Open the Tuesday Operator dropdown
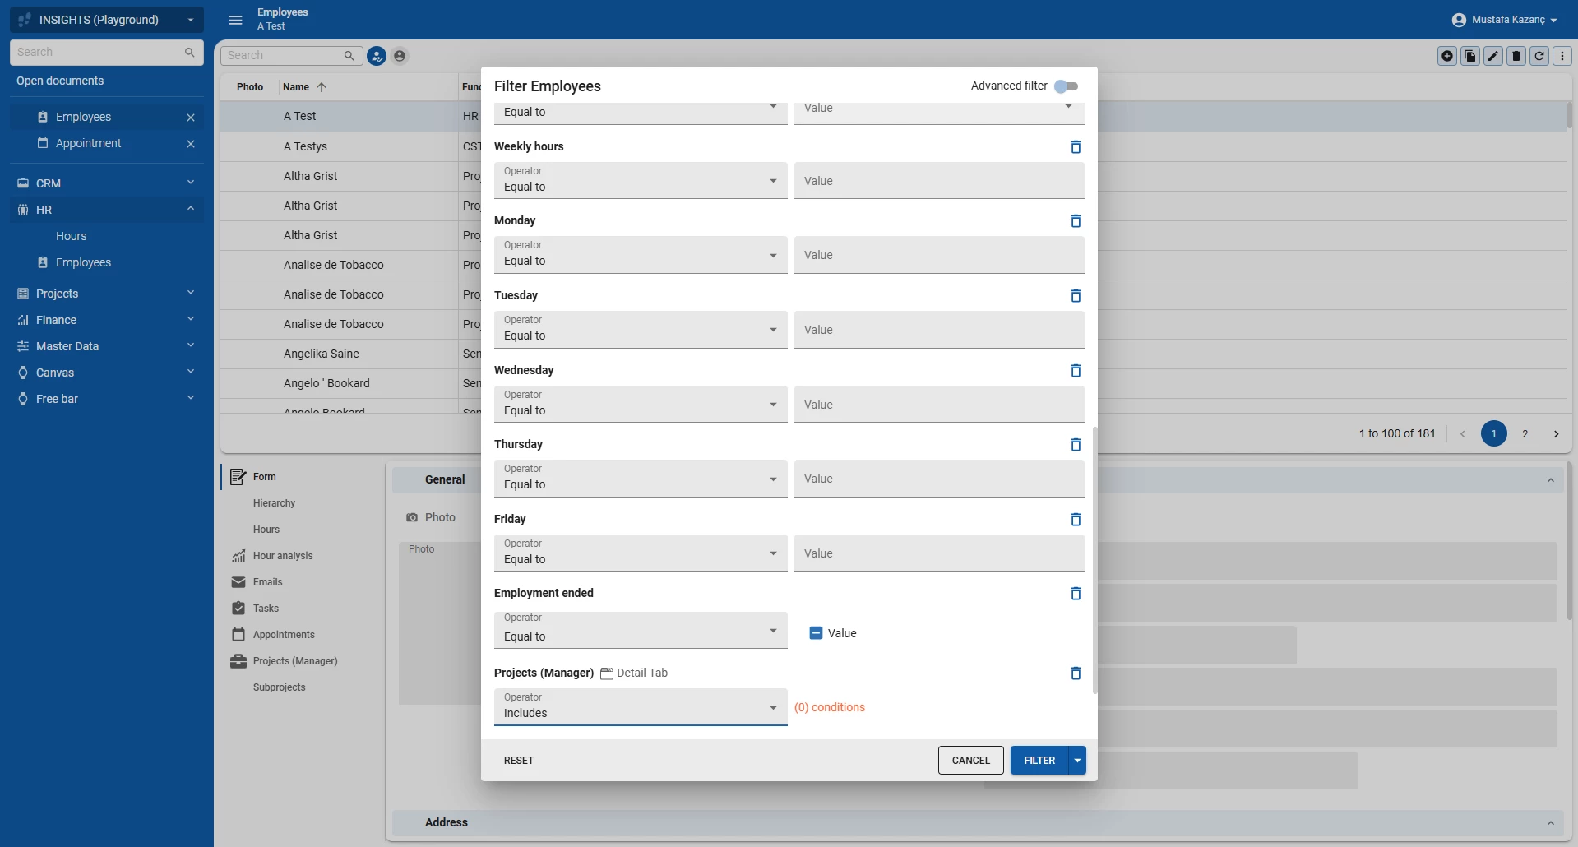 point(641,330)
